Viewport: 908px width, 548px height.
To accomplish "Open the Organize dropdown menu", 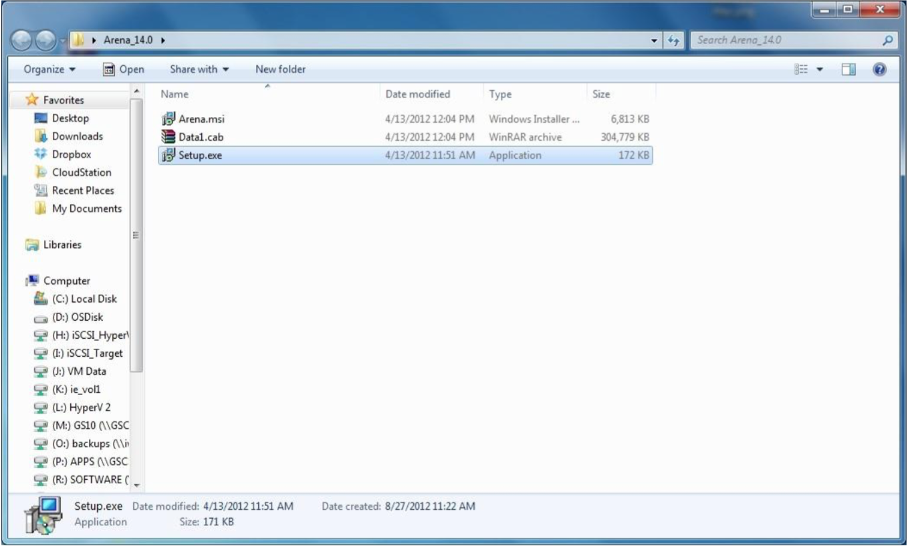I will pos(49,70).
